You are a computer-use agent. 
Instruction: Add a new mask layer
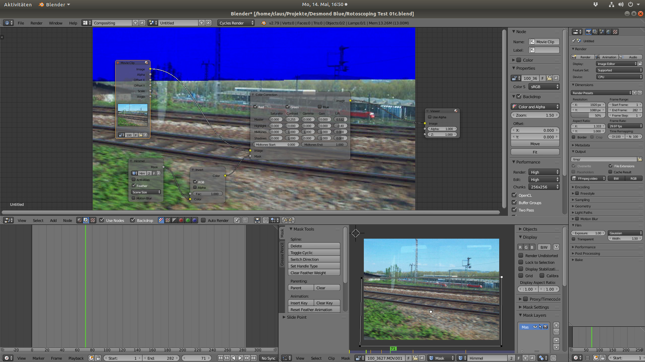[556, 325]
